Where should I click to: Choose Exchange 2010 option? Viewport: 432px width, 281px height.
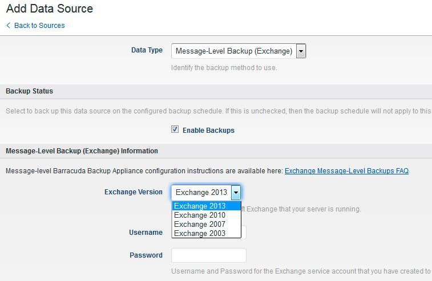(207, 215)
